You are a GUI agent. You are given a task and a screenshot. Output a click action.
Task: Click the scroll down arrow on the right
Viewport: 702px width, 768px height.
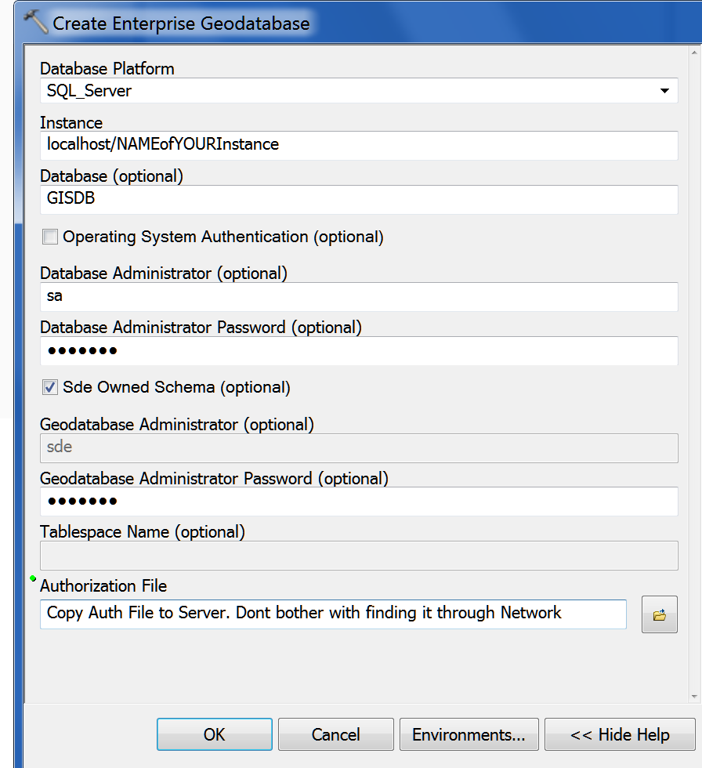[694, 696]
